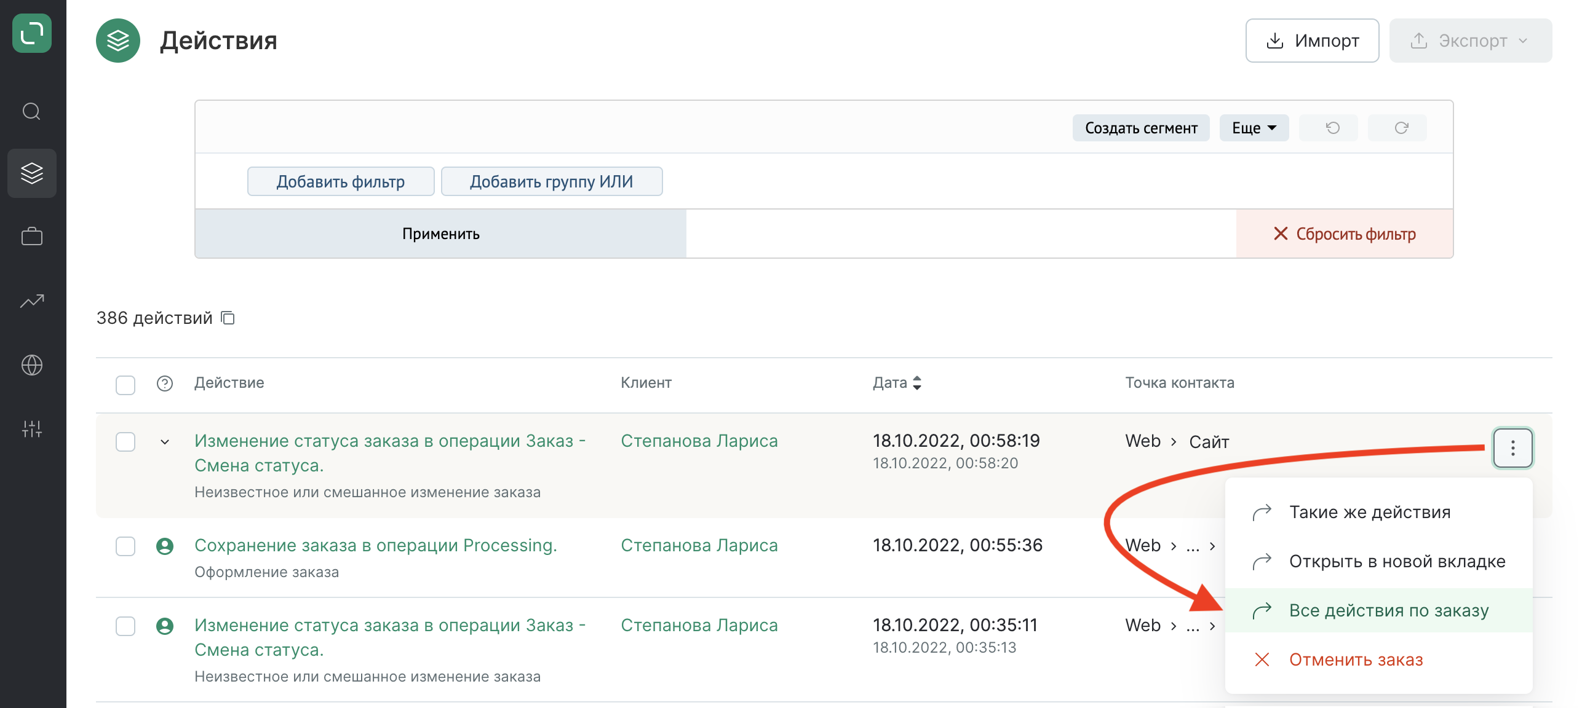
Task: Collapse the first action row chevron
Action: [x=165, y=442]
